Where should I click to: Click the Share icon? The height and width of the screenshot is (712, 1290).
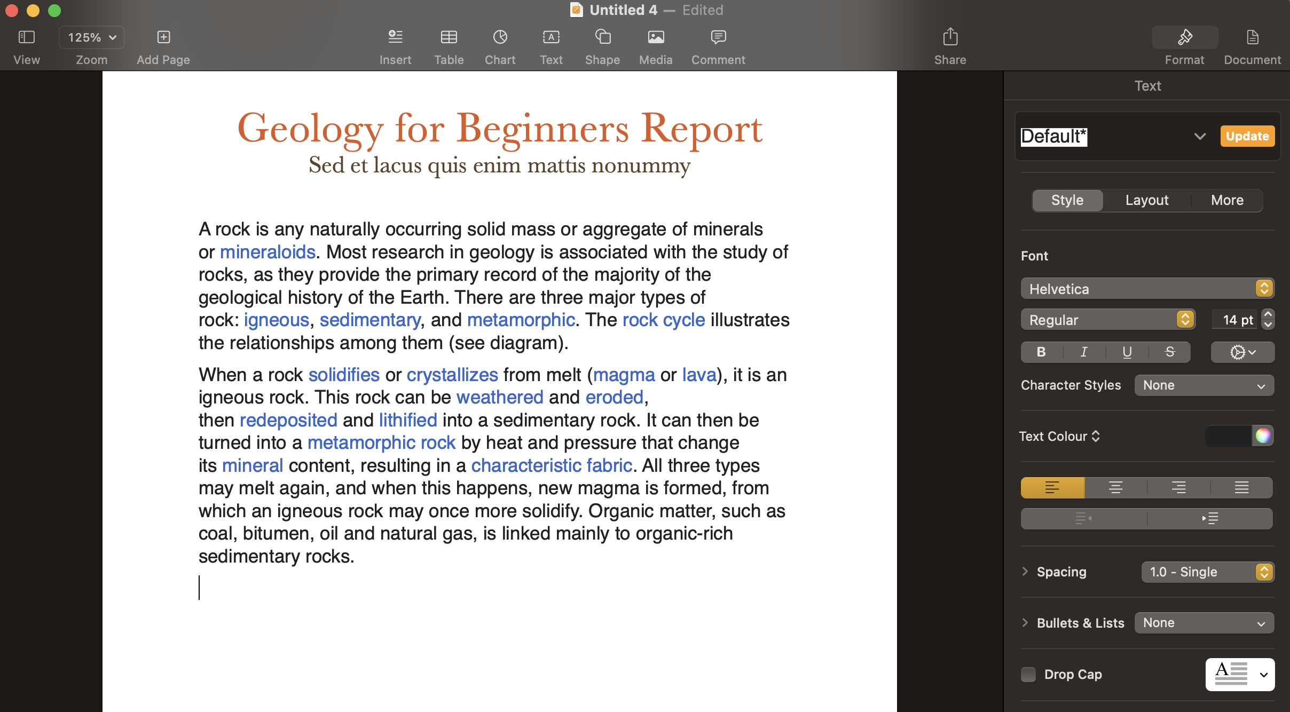(x=950, y=37)
